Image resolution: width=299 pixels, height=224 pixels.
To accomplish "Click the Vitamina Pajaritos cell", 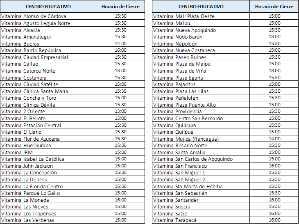I will (201, 84).
